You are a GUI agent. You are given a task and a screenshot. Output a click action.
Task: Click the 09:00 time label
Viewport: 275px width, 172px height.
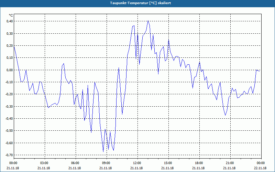(x=107, y=163)
